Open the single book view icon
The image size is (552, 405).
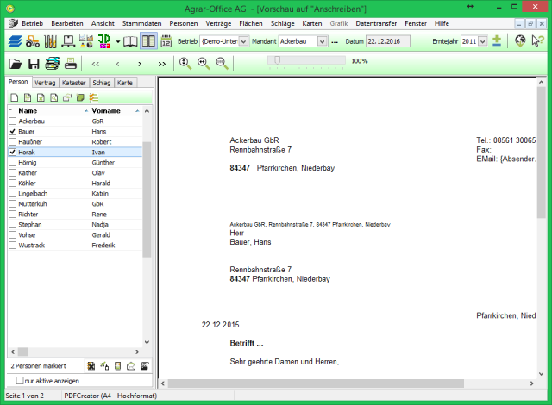(130, 41)
